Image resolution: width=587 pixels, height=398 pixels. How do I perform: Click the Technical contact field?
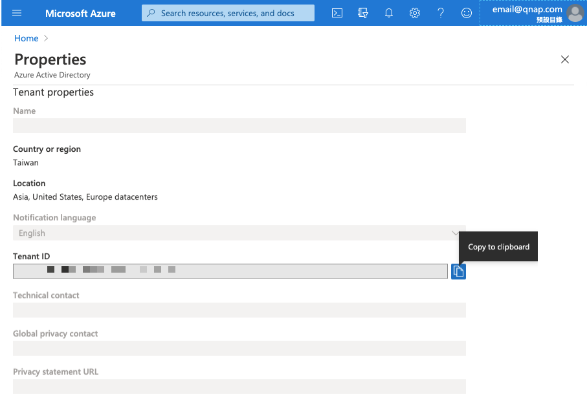pos(239,310)
